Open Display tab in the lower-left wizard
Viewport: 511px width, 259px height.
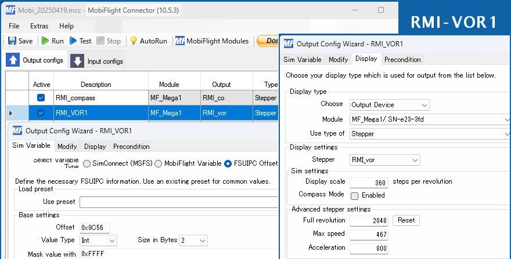coord(95,147)
